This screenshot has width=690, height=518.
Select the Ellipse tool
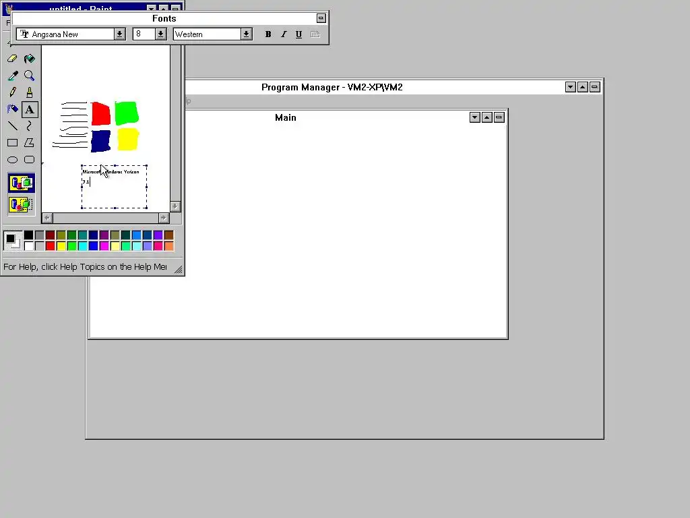tap(12, 159)
